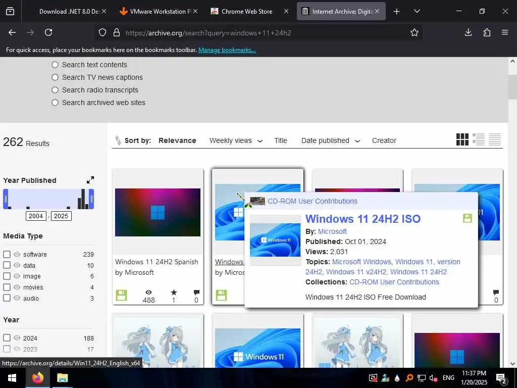Click the left year range slider handle
Screen dimensions: 517x388
pyautogui.click(x=6, y=199)
